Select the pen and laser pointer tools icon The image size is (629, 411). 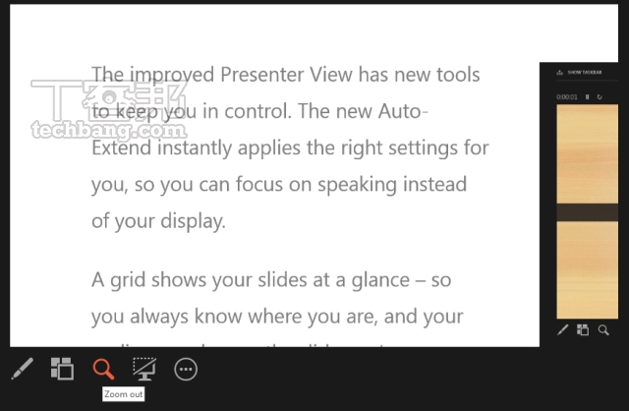tap(23, 369)
